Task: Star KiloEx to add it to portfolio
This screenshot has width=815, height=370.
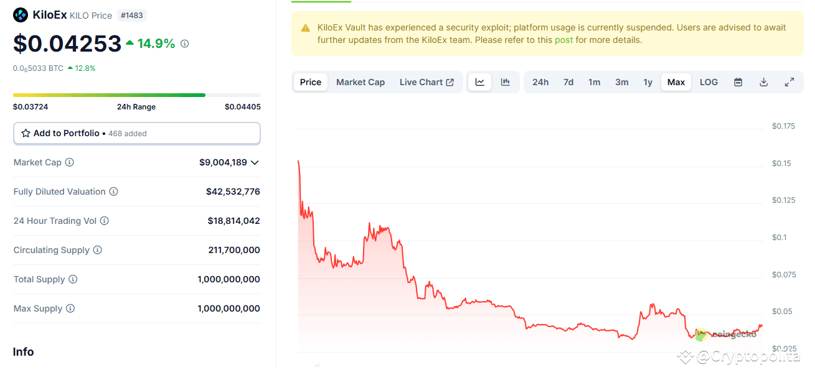Action: [x=26, y=132]
